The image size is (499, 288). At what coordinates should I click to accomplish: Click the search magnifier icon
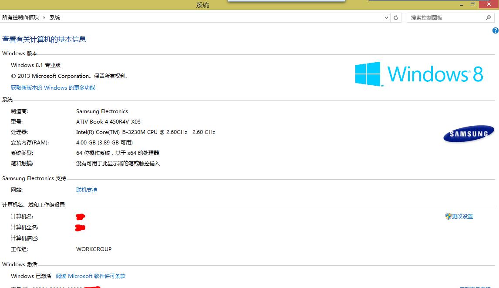[x=488, y=18]
